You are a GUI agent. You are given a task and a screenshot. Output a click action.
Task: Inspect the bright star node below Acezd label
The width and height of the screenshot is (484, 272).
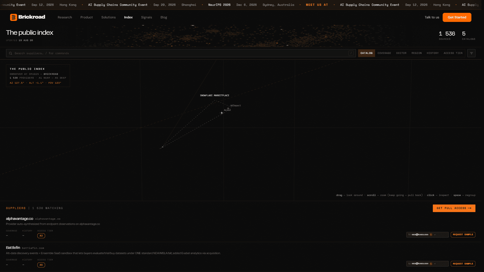[222, 113]
